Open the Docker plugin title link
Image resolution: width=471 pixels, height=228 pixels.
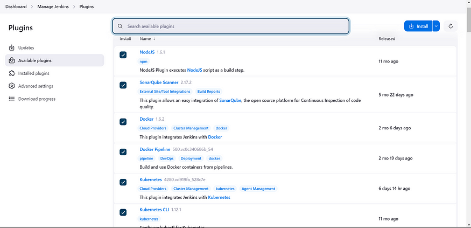click(146, 119)
